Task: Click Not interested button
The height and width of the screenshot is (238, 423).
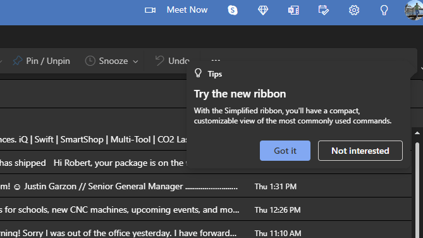Action: click(x=360, y=151)
